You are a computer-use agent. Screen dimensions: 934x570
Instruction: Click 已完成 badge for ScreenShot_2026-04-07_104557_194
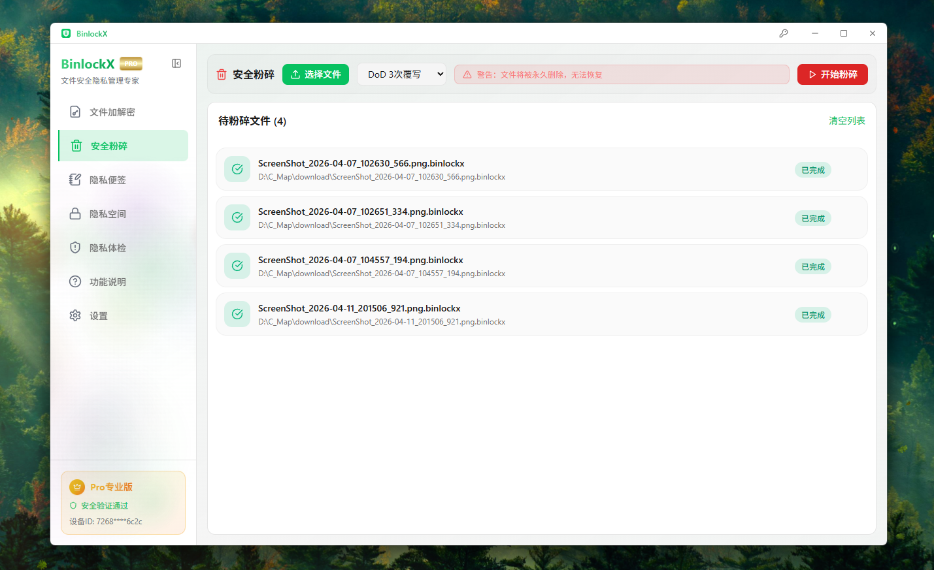tap(813, 266)
